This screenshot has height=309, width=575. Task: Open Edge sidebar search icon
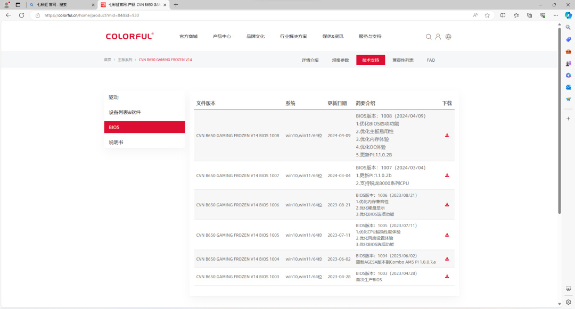click(x=568, y=28)
